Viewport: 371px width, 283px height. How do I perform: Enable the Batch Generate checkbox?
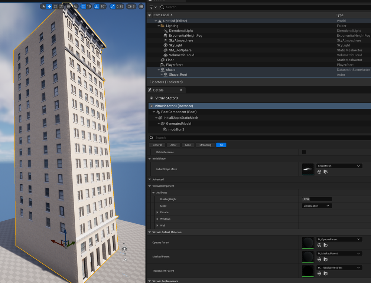[304, 152]
